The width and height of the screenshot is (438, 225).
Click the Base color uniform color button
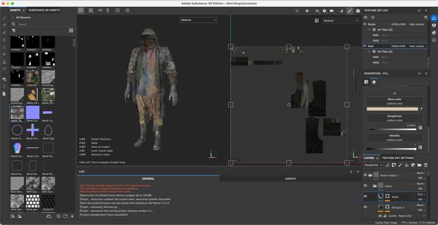pyautogui.click(x=395, y=102)
